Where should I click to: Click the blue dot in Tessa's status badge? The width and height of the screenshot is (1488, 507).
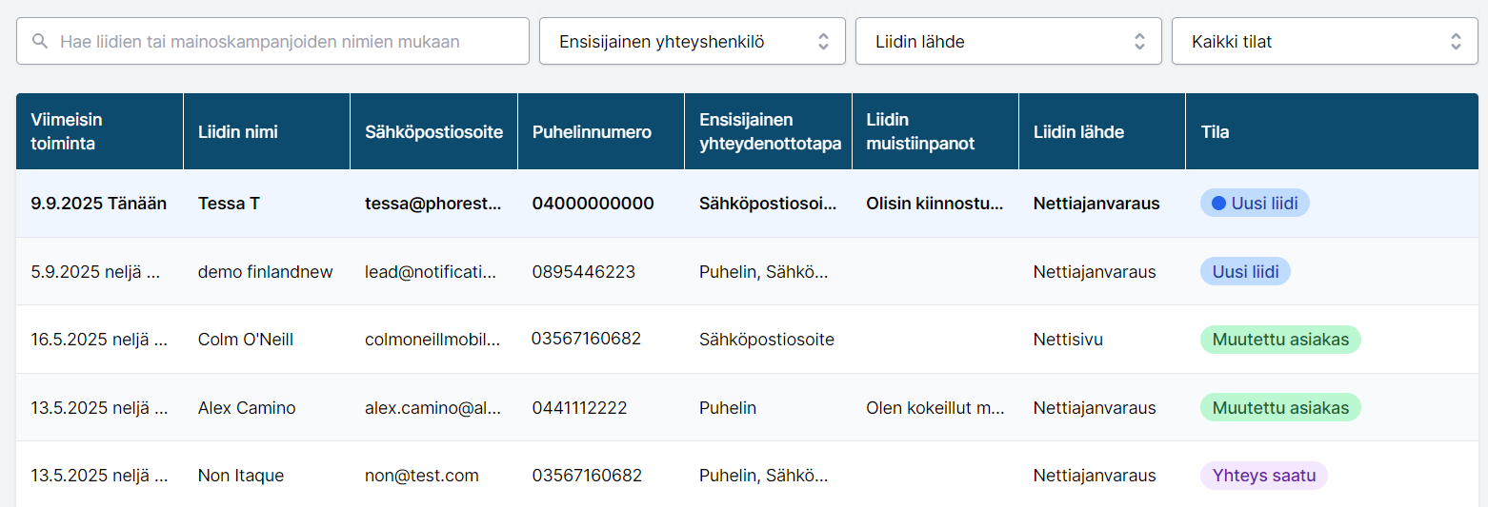click(1217, 203)
